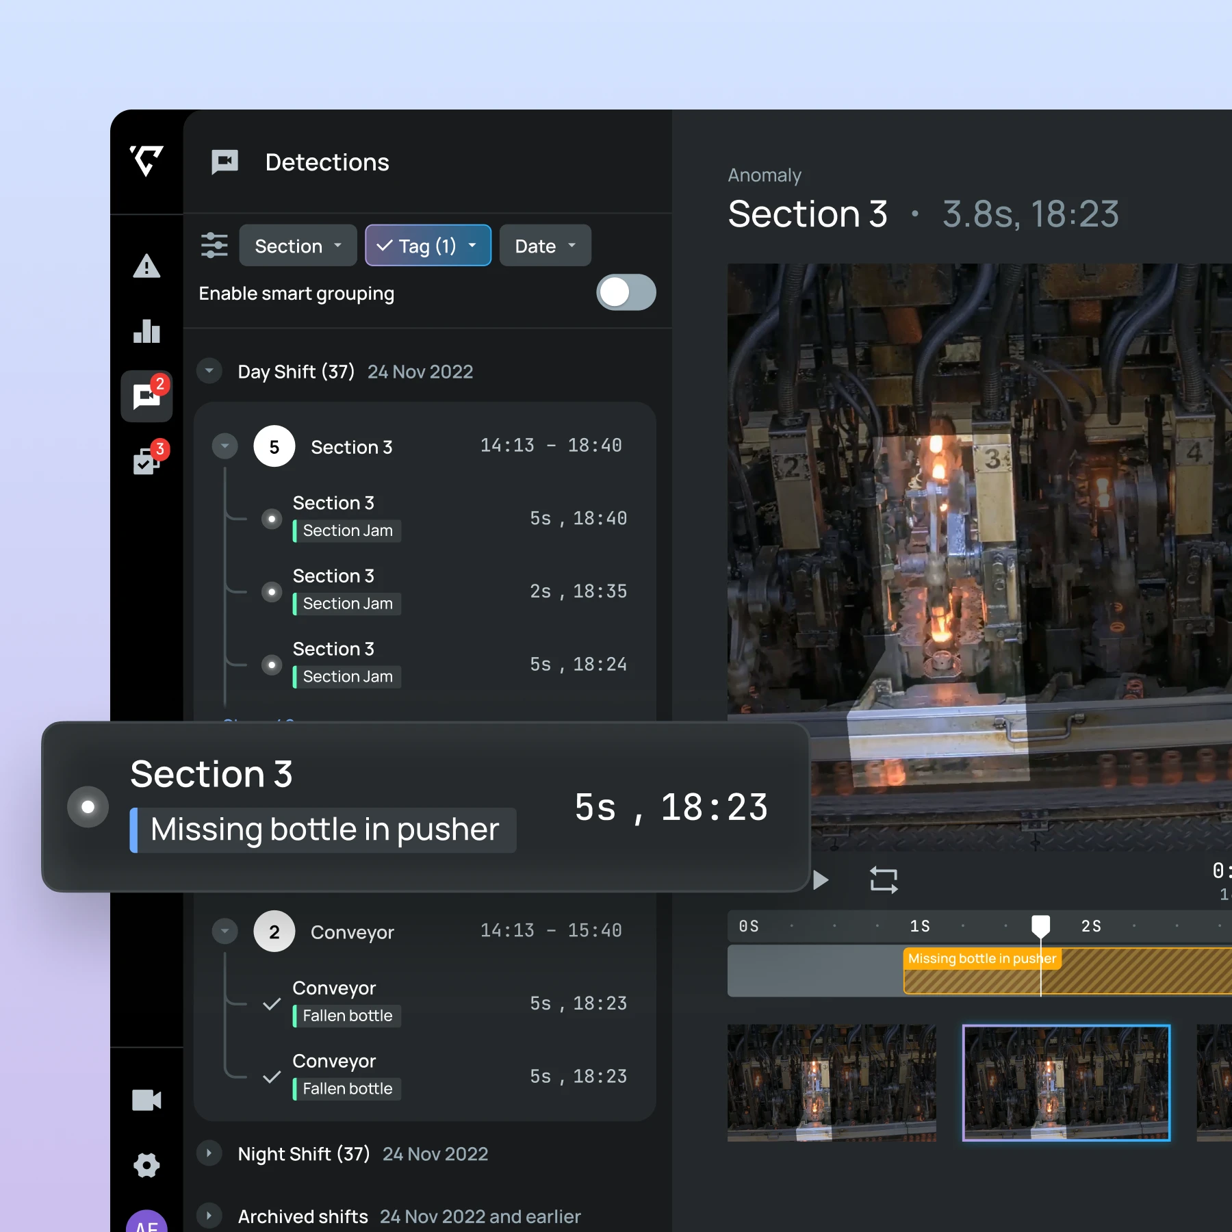Click the timeline playhead handle
1232x1232 pixels.
(x=1040, y=925)
